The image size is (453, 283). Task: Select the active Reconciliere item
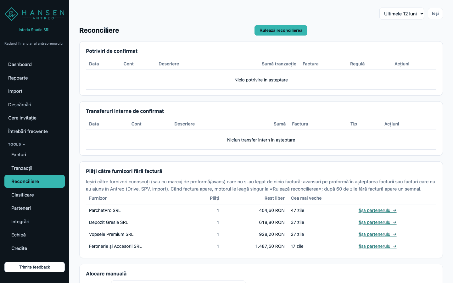click(x=35, y=181)
